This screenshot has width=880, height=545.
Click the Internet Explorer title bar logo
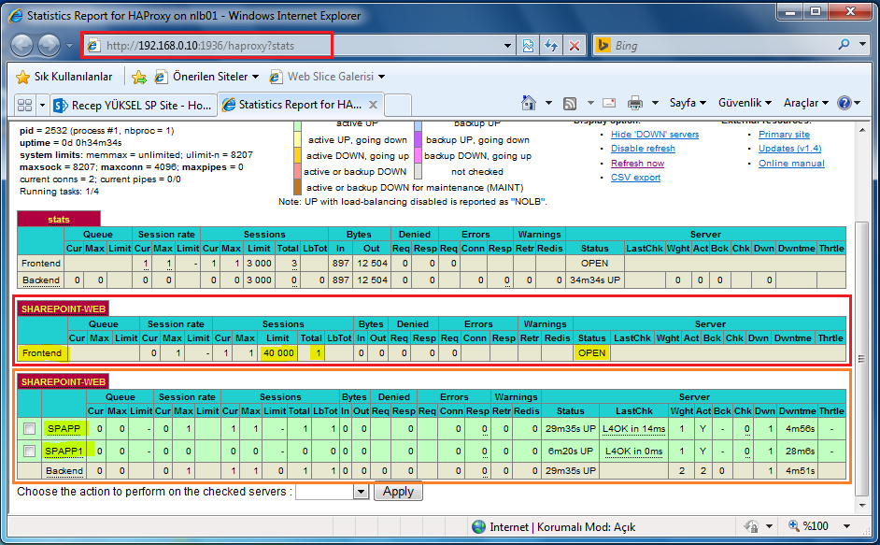click(x=16, y=16)
